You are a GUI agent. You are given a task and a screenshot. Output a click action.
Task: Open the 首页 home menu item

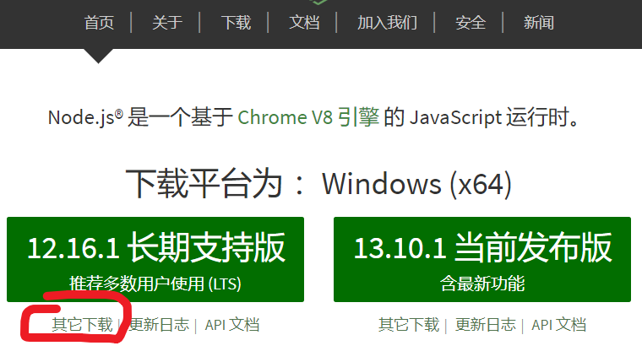tap(99, 23)
